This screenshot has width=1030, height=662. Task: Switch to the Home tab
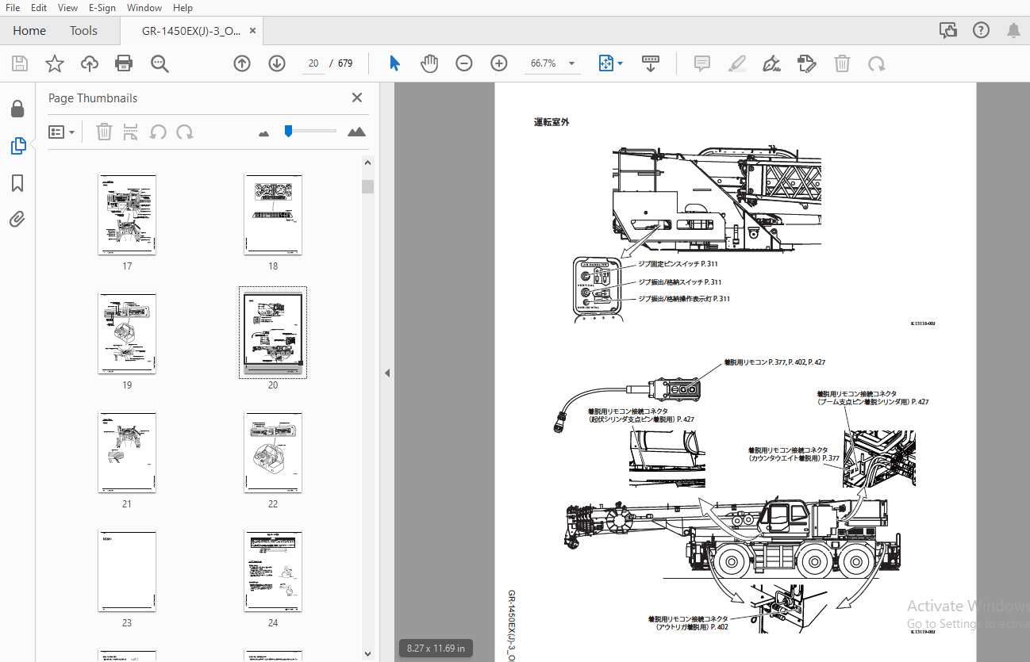click(29, 30)
